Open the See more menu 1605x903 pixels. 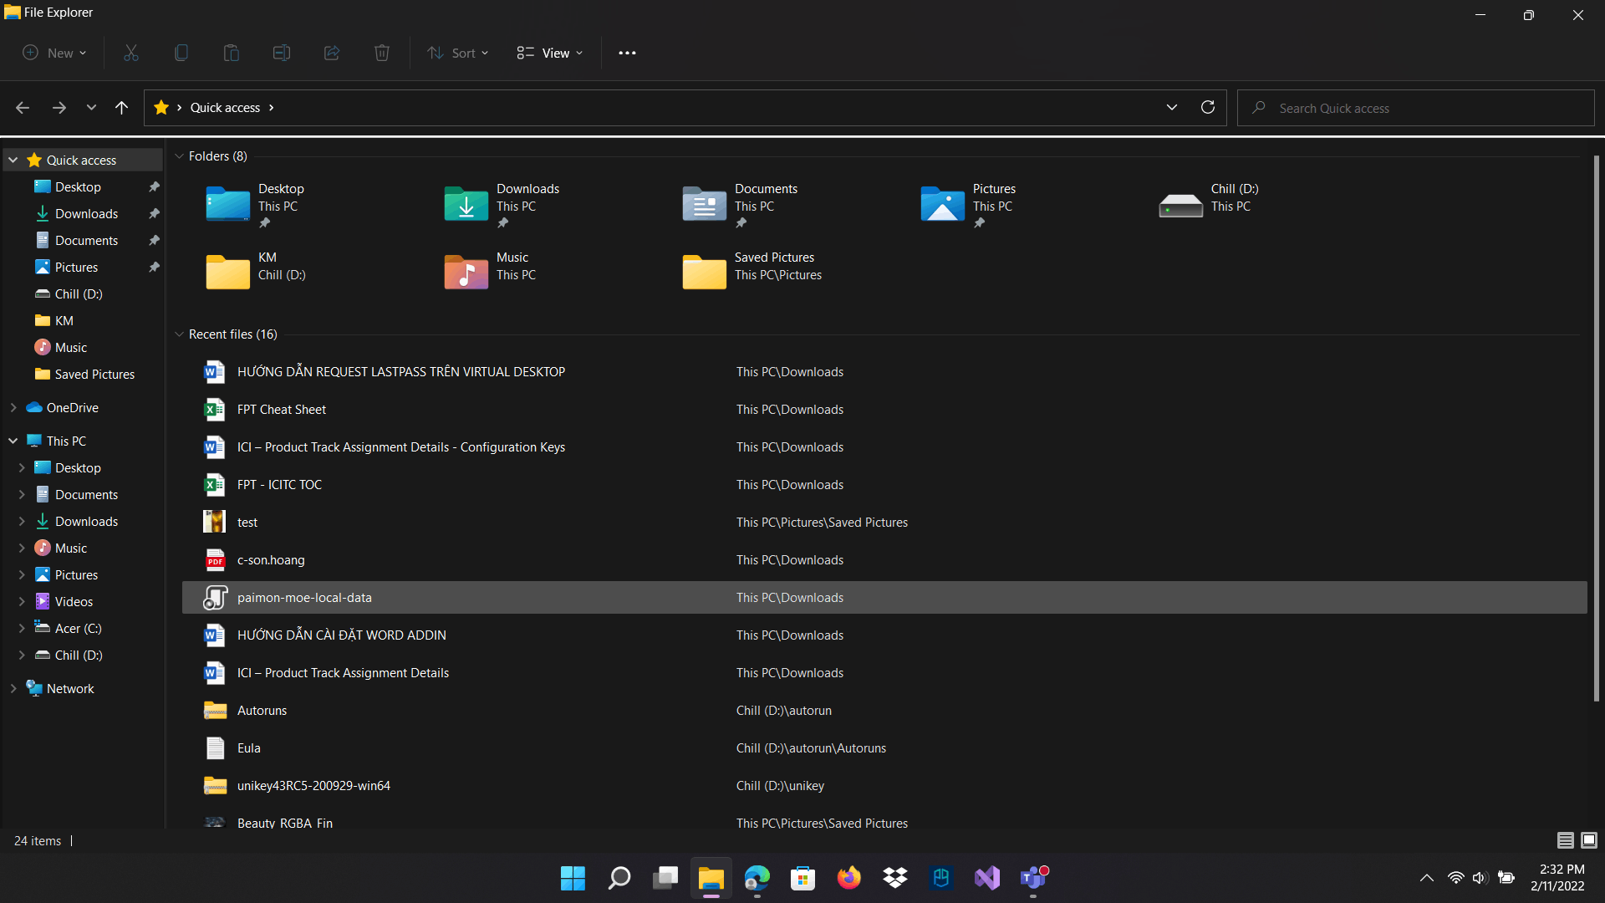tap(627, 53)
